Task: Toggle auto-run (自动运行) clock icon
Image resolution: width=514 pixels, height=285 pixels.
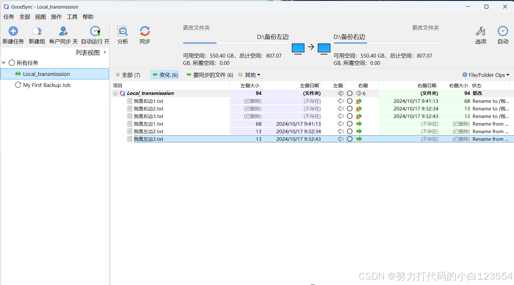Action: [95, 31]
